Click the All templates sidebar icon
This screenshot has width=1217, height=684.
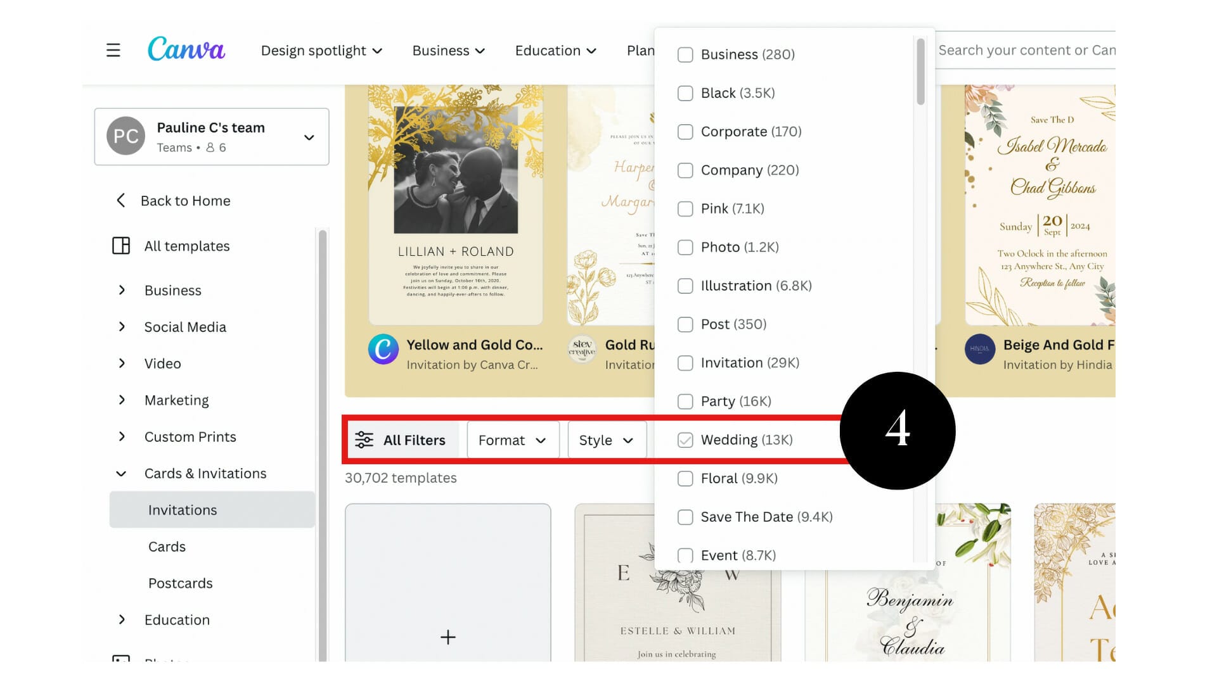tap(121, 246)
